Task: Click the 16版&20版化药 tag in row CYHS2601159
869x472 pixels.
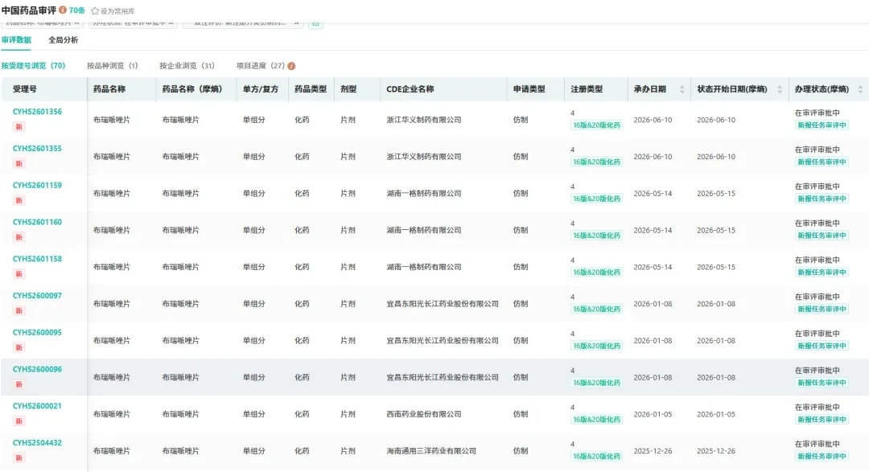Action: [x=596, y=199]
